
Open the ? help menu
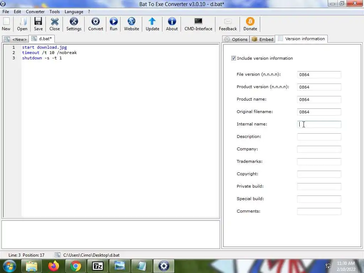[x=89, y=12]
